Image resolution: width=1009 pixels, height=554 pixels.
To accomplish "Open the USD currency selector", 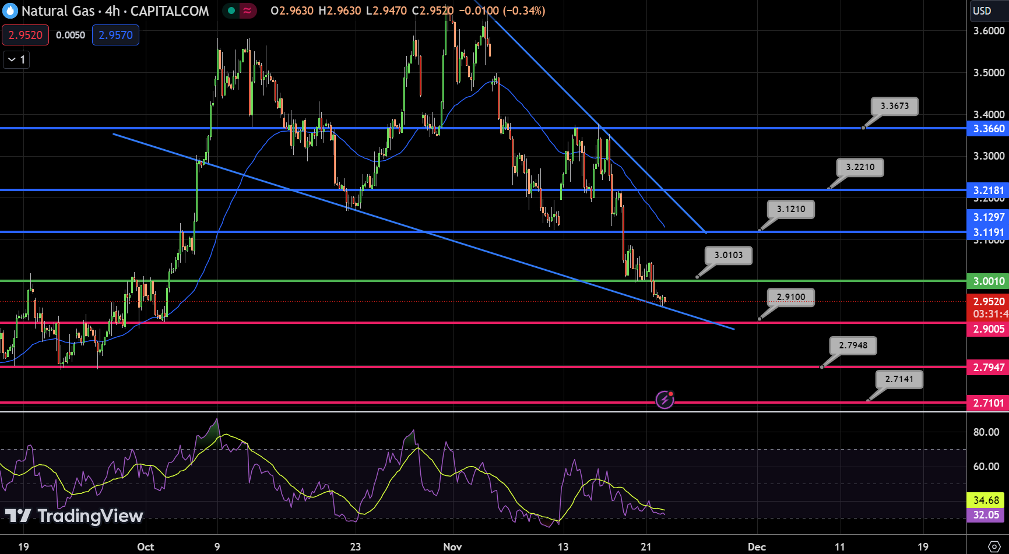I will tap(989, 10).
